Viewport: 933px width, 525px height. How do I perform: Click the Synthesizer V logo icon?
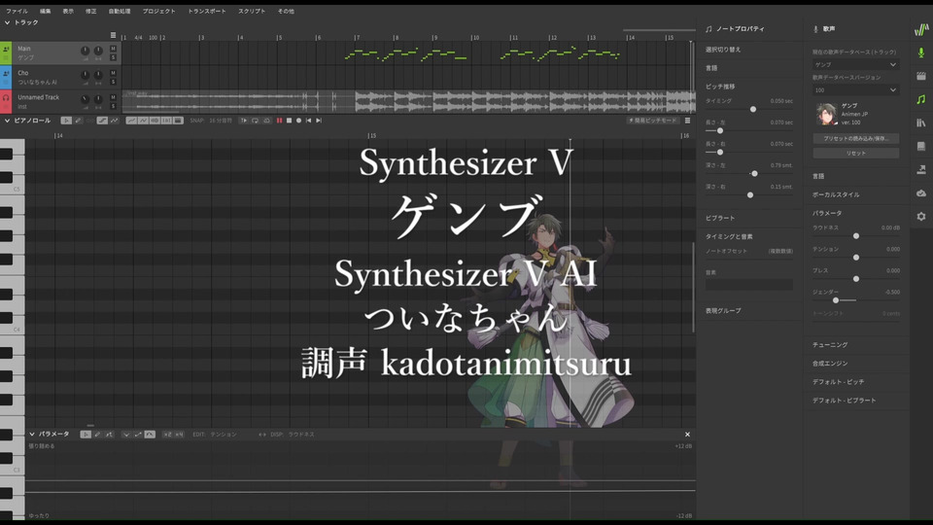pos(921,30)
